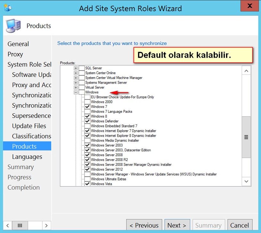Viewport: 261px width, 233px height.
Task: Check the System Center Online checkbox
Action: tap(81, 73)
